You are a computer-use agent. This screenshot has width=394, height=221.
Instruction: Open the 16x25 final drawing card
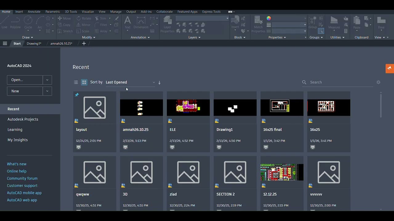(x=282, y=122)
